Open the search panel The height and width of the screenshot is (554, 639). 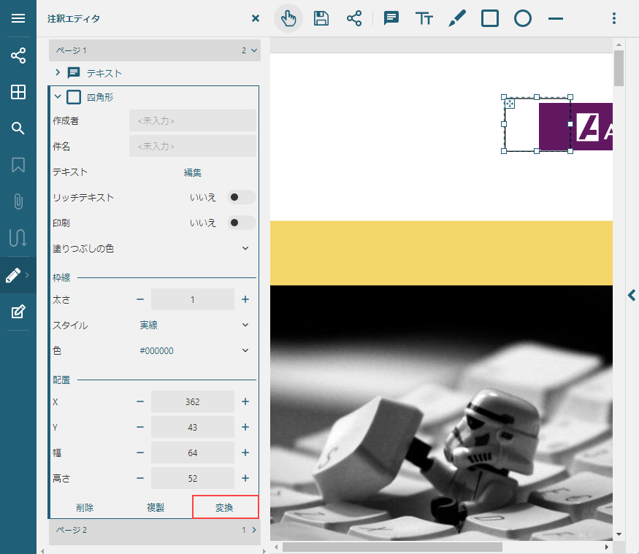18,128
